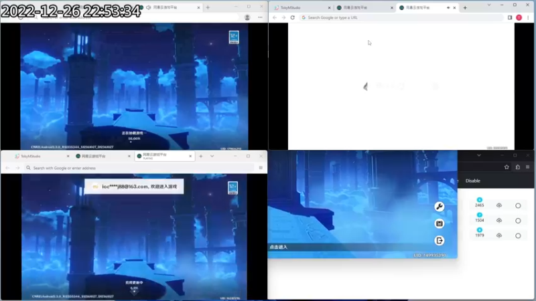Open three-dot menu in top-left browser window
536x301 pixels.
(x=260, y=17)
